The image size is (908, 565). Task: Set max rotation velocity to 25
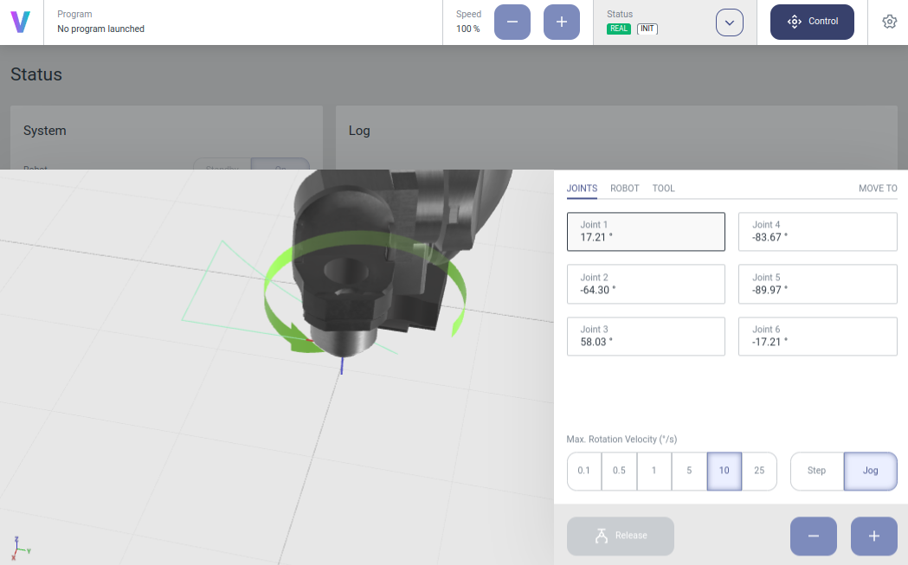click(759, 471)
